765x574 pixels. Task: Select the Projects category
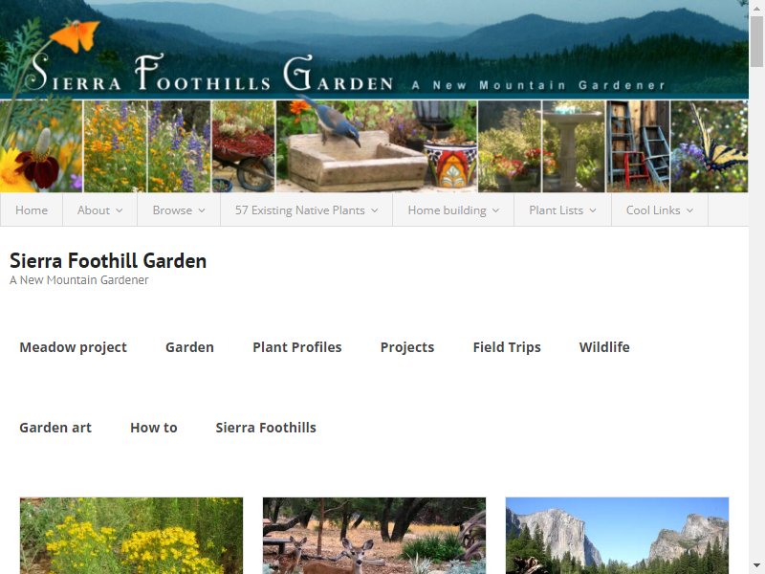pyautogui.click(x=407, y=347)
